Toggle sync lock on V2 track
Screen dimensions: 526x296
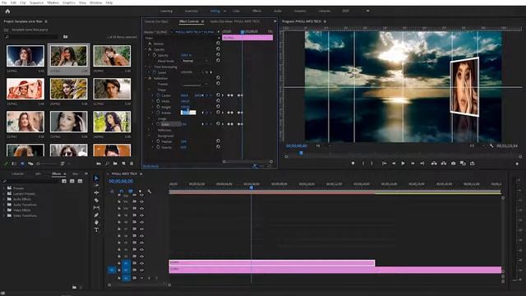tap(135, 263)
